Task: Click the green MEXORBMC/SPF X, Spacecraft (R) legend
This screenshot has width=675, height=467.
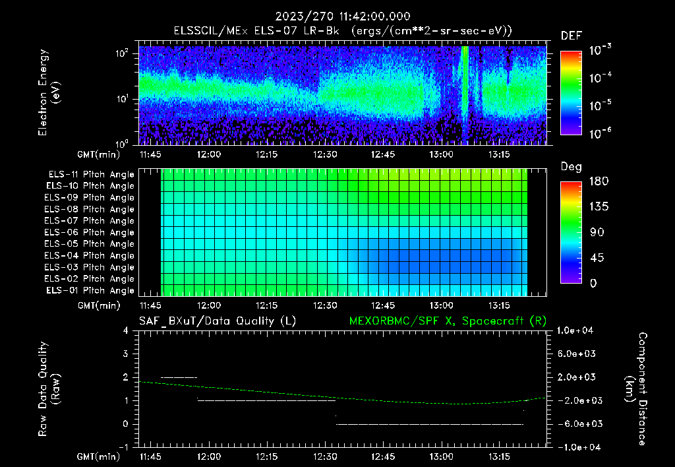Action: (x=448, y=321)
